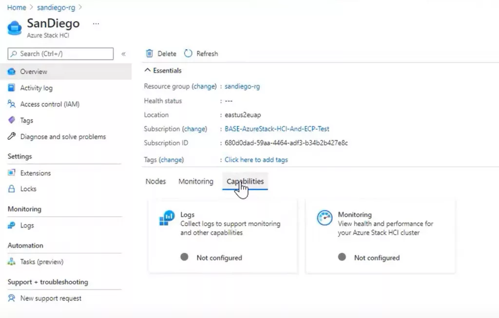Click the Activity log icon

coord(12,88)
